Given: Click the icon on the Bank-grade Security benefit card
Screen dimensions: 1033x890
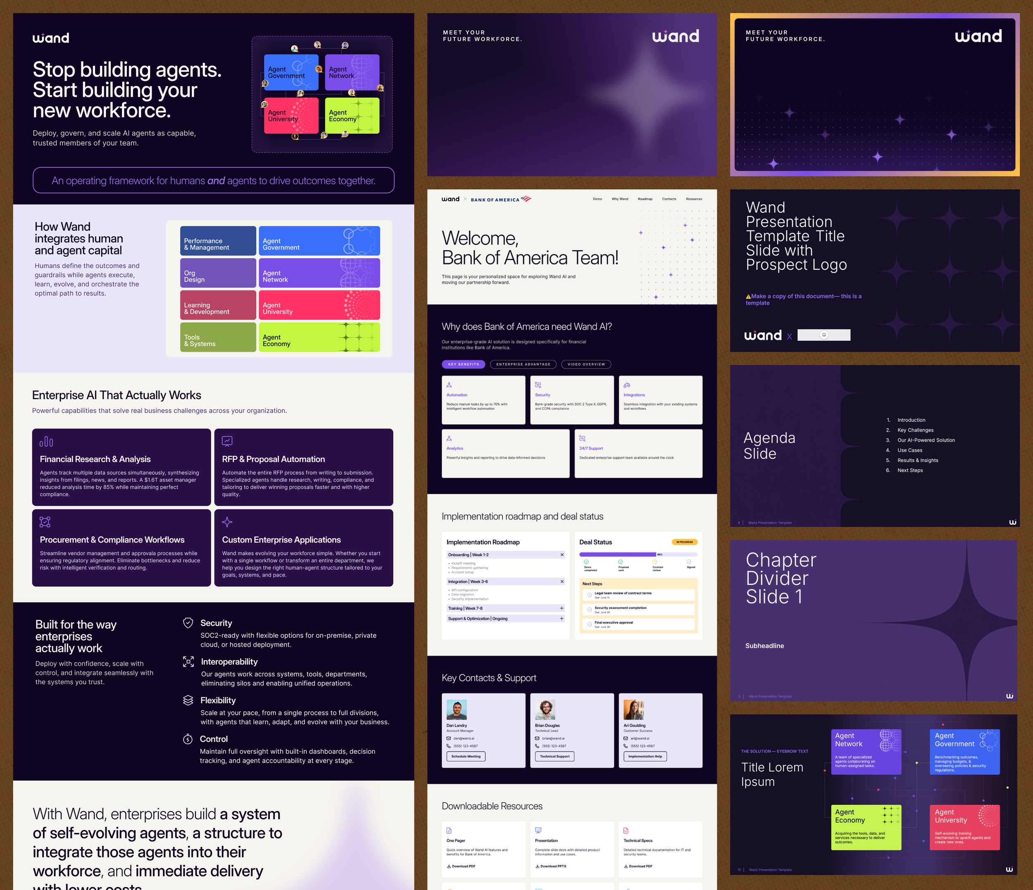Looking at the screenshot, I should [x=538, y=385].
